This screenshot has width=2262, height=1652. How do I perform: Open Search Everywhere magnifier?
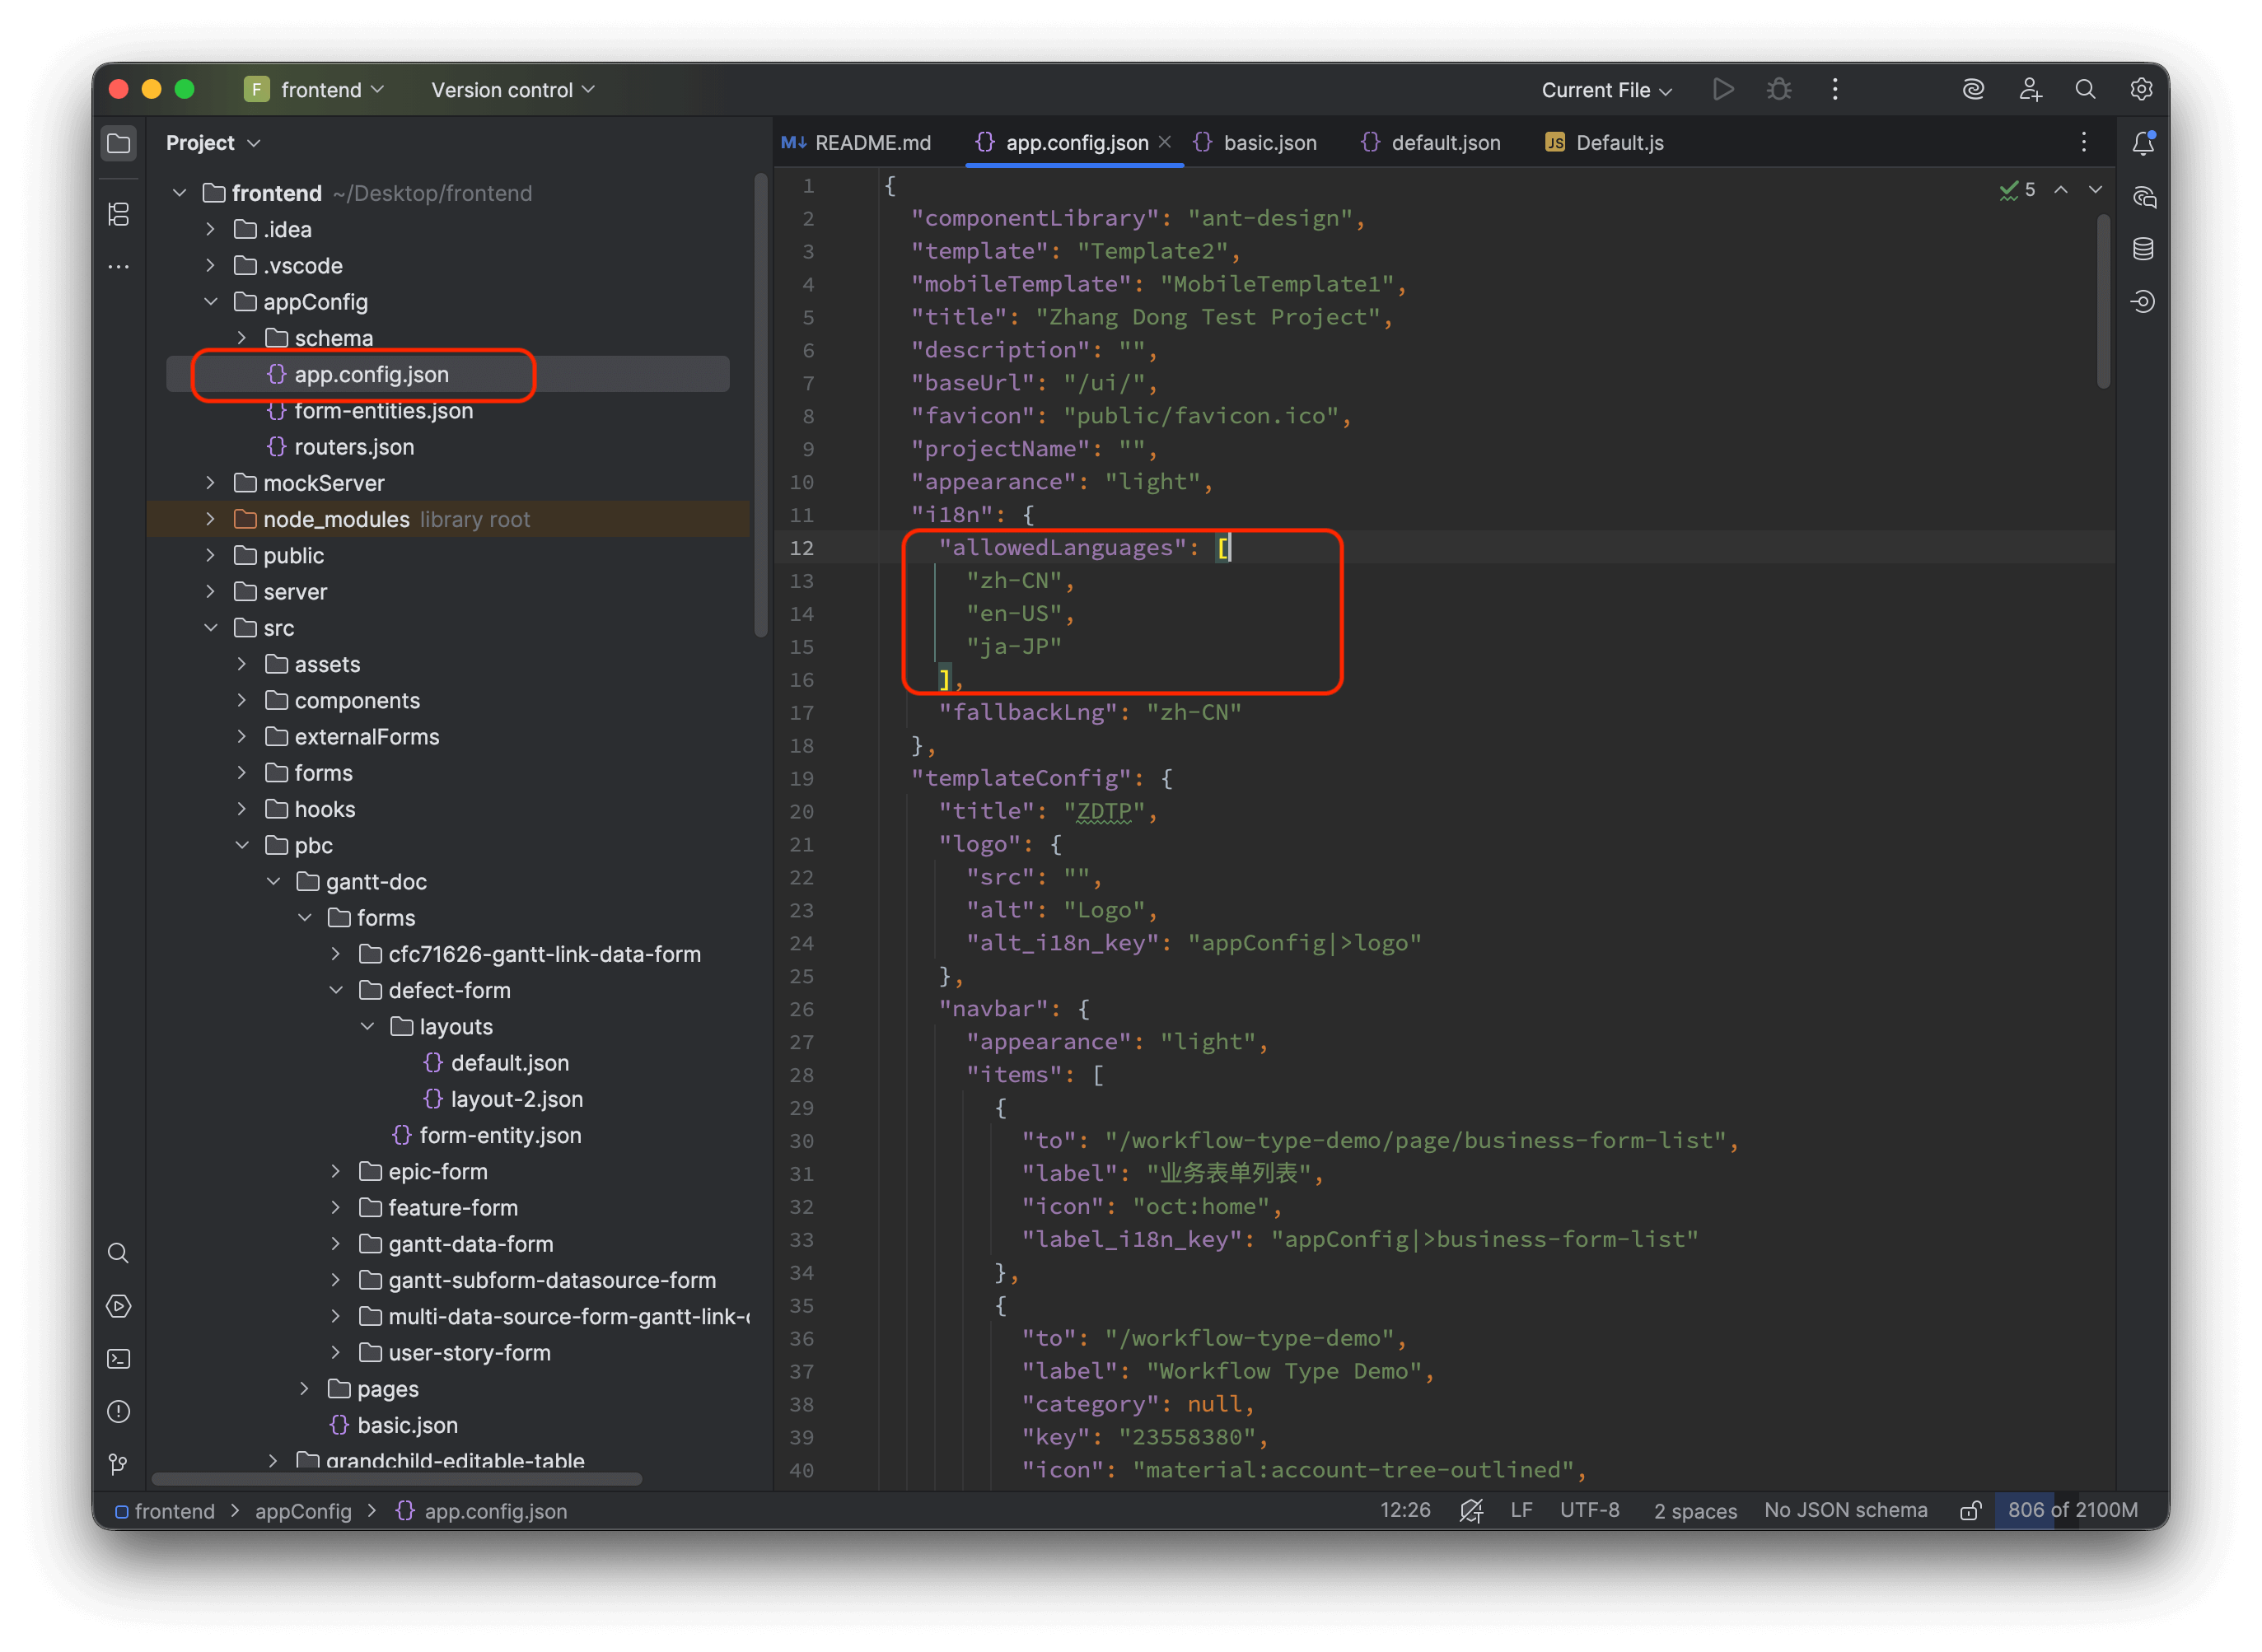2085,90
